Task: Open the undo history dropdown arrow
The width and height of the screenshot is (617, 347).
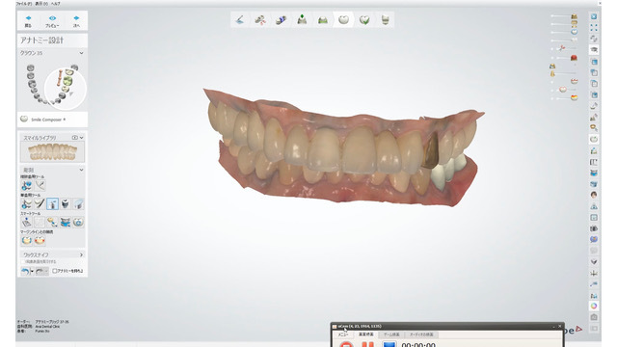Action: coord(32,271)
